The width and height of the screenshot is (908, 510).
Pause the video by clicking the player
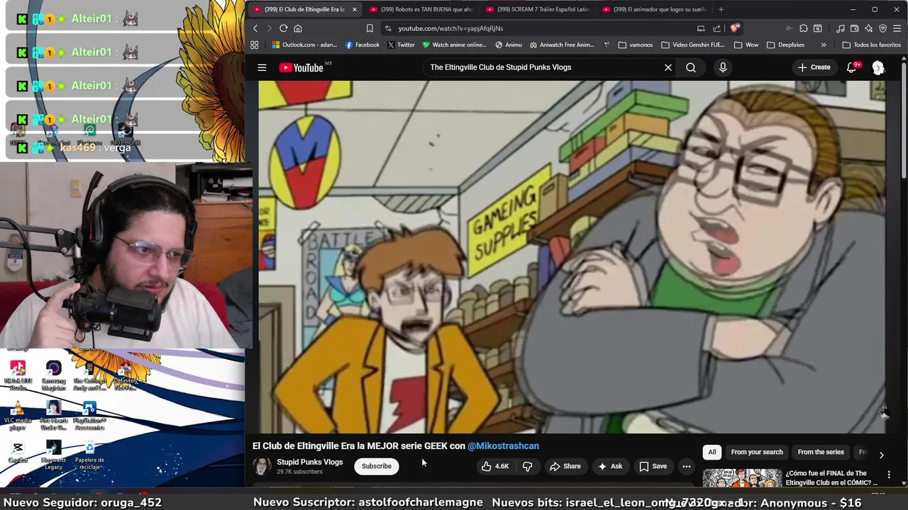pos(572,256)
